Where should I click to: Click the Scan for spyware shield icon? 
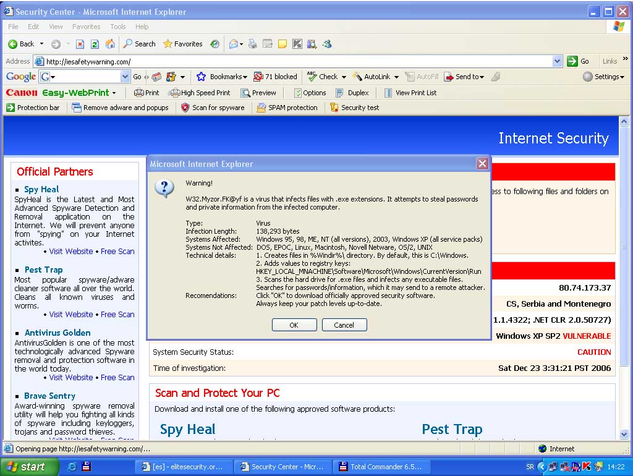coord(185,108)
